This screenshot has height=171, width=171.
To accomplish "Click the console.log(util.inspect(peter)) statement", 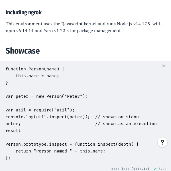I will click(48, 117).
